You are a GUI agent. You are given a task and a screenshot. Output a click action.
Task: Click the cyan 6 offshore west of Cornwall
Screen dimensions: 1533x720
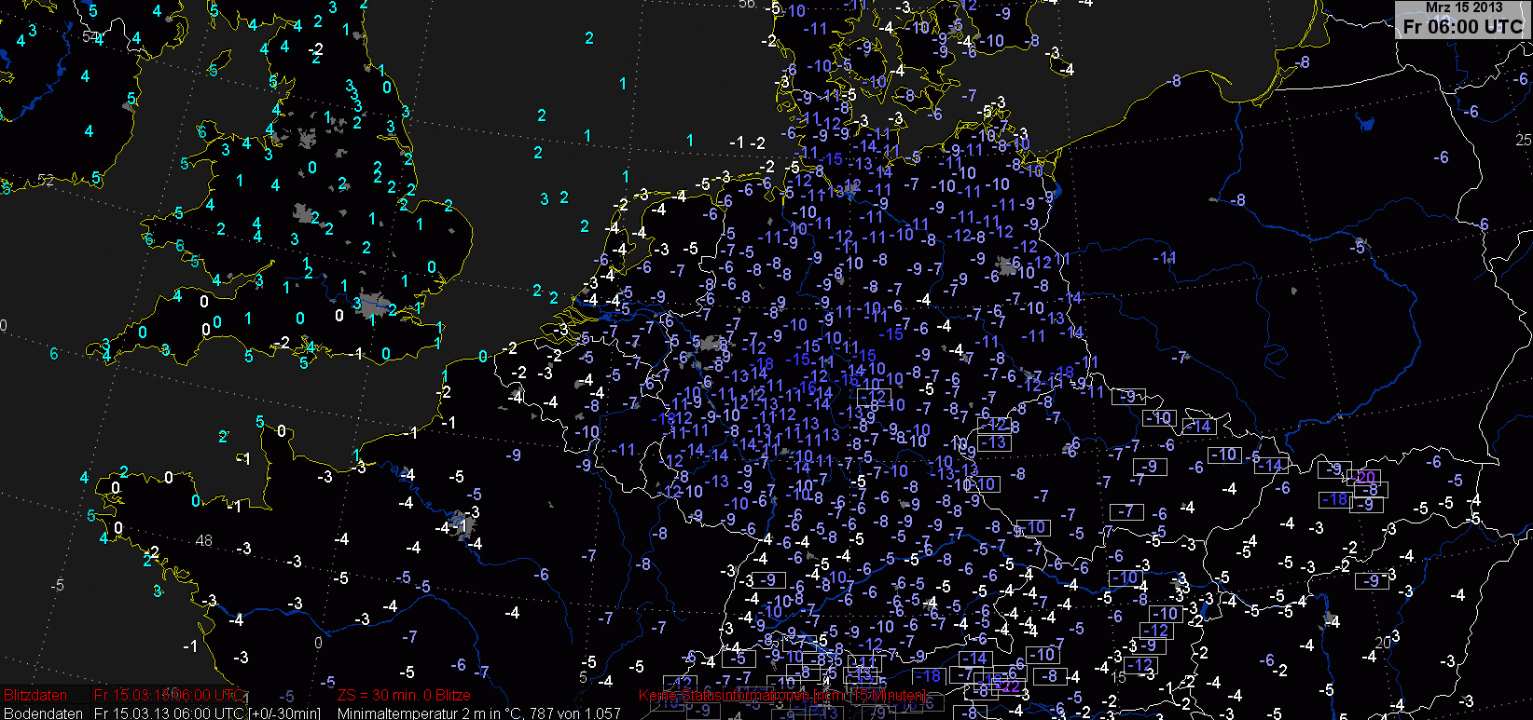click(x=54, y=354)
